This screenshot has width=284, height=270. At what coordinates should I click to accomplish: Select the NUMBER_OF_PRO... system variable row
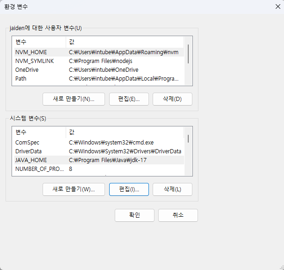point(99,169)
